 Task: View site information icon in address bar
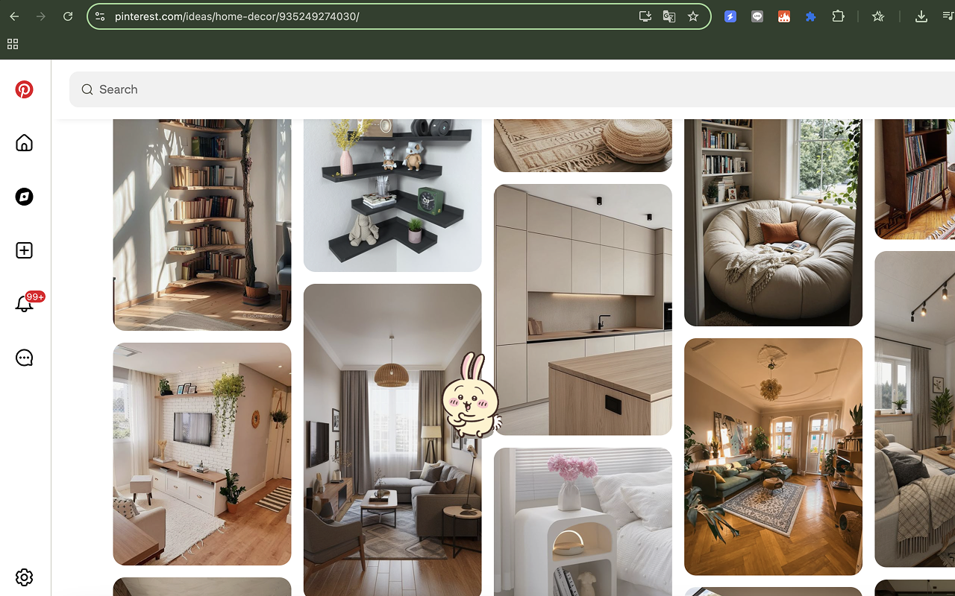pyautogui.click(x=100, y=16)
